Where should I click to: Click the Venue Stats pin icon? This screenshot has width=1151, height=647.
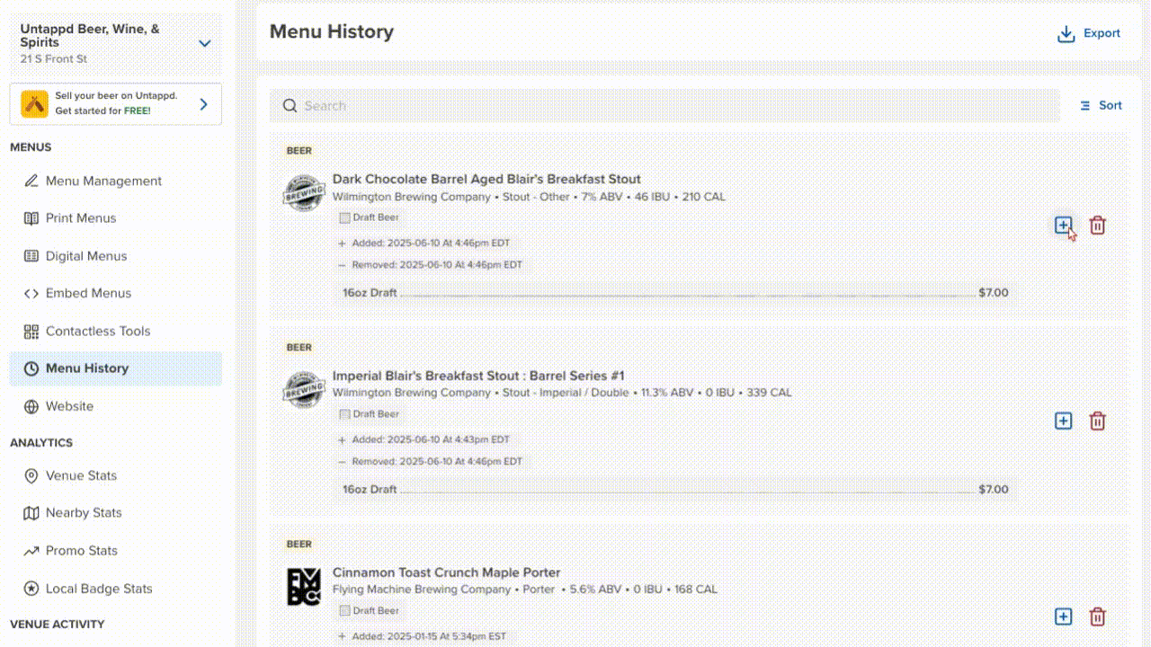point(31,475)
